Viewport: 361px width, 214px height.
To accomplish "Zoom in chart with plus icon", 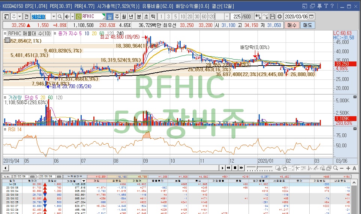I will (x=348, y=168).
